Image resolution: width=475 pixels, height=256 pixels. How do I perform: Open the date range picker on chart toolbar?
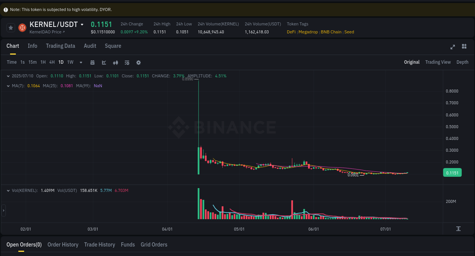(x=92, y=62)
